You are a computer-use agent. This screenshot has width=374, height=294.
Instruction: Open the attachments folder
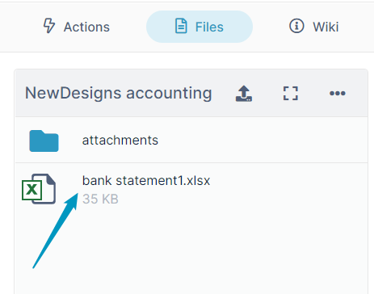tap(120, 141)
